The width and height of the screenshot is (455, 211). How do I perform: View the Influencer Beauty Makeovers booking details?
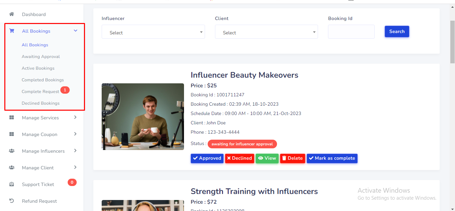pyautogui.click(x=267, y=158)
